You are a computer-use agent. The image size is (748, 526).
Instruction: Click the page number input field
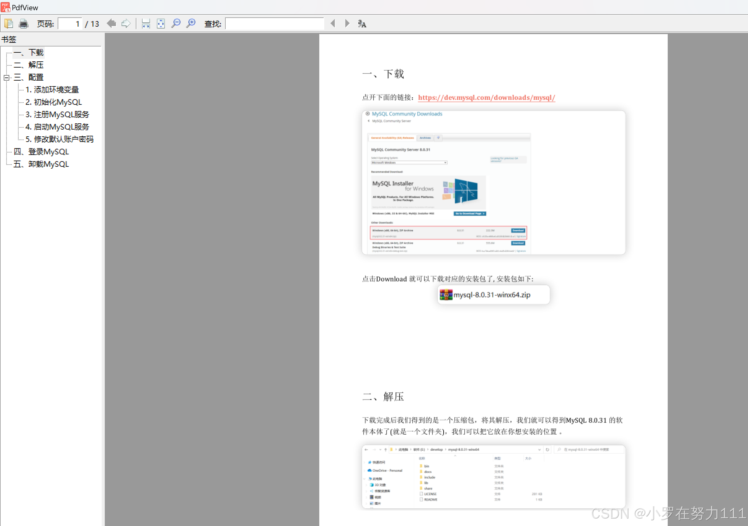click(x=70, y=24)
